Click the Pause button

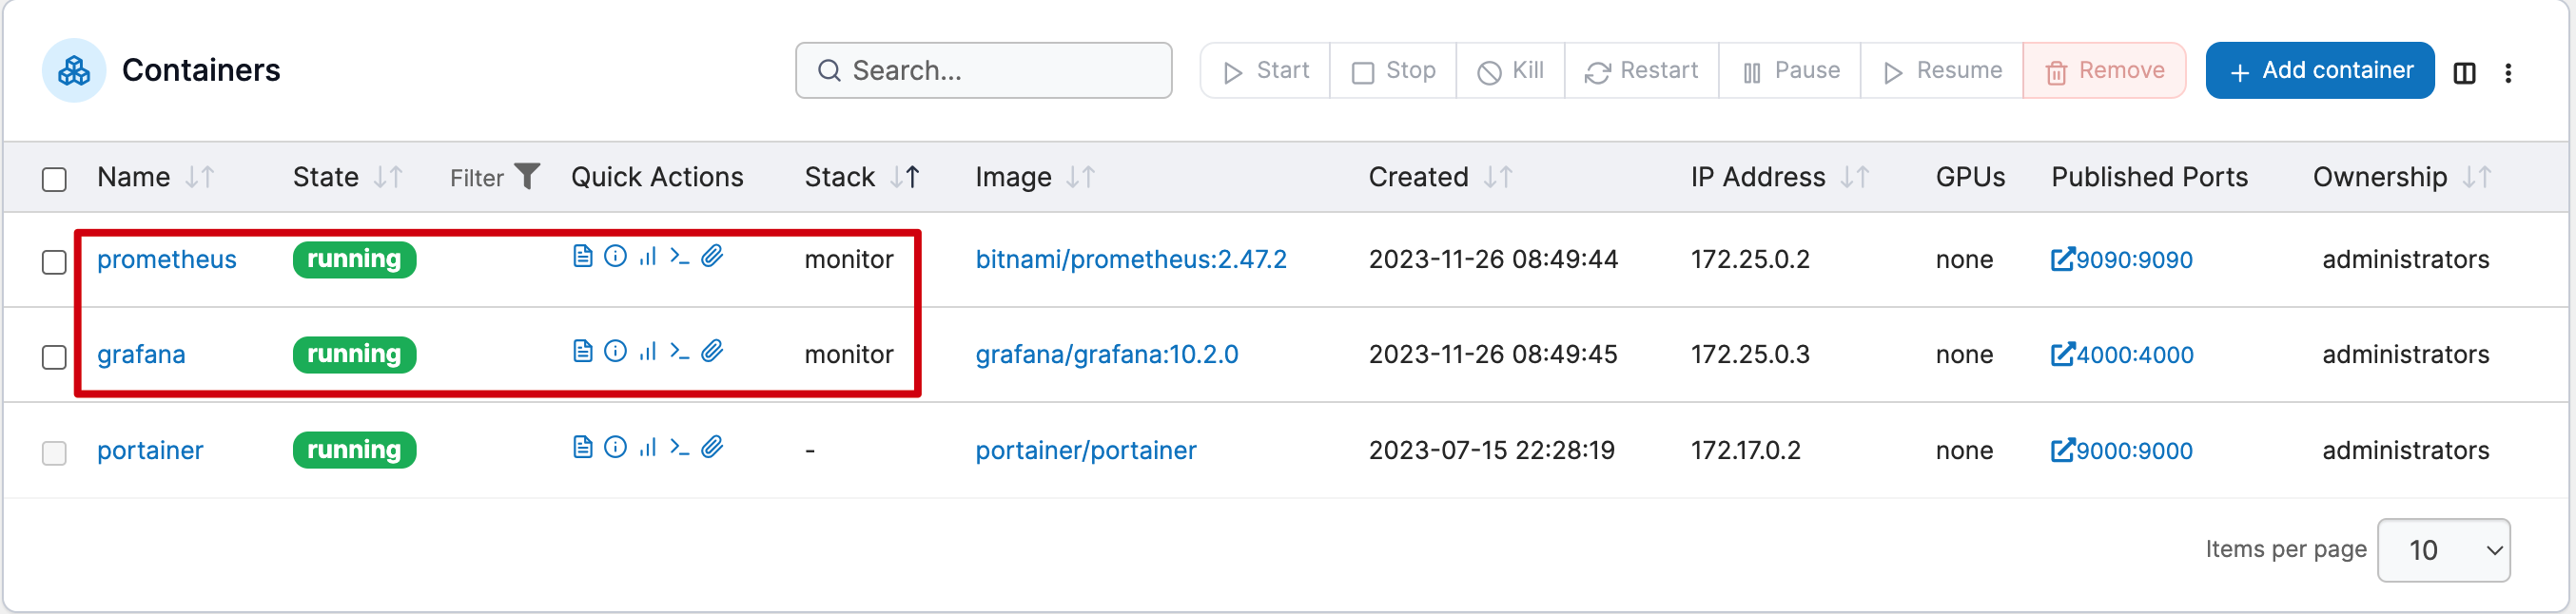point(1789,71)
